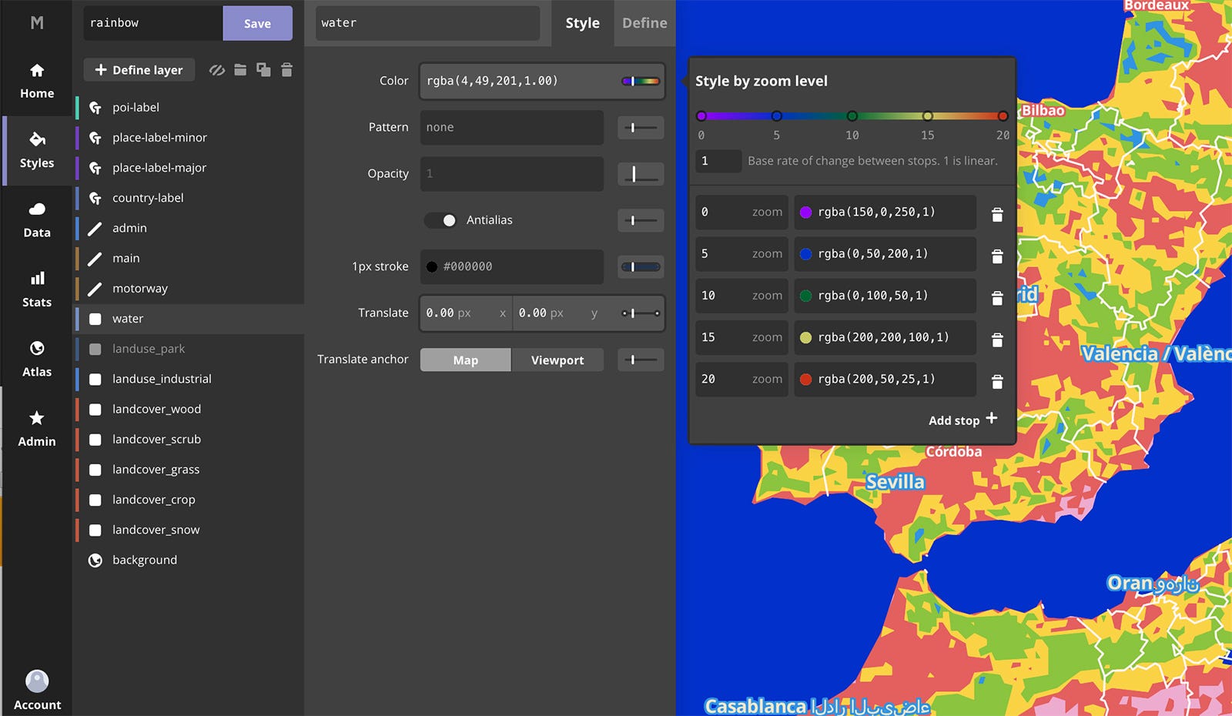
Task: Switch to the Define tab
Action: pyautogui.click(x=644, y=23)
